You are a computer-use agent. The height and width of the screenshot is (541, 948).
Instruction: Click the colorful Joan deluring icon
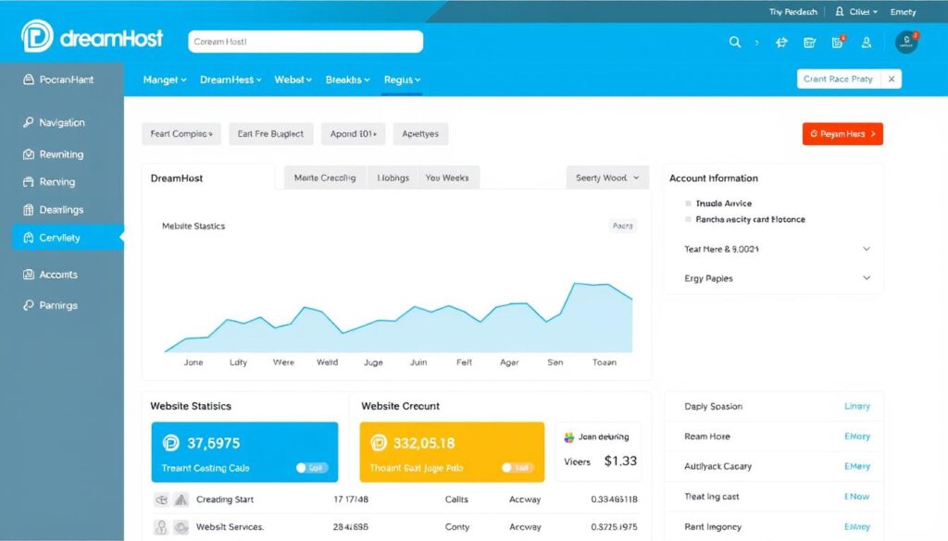(569, 437)
